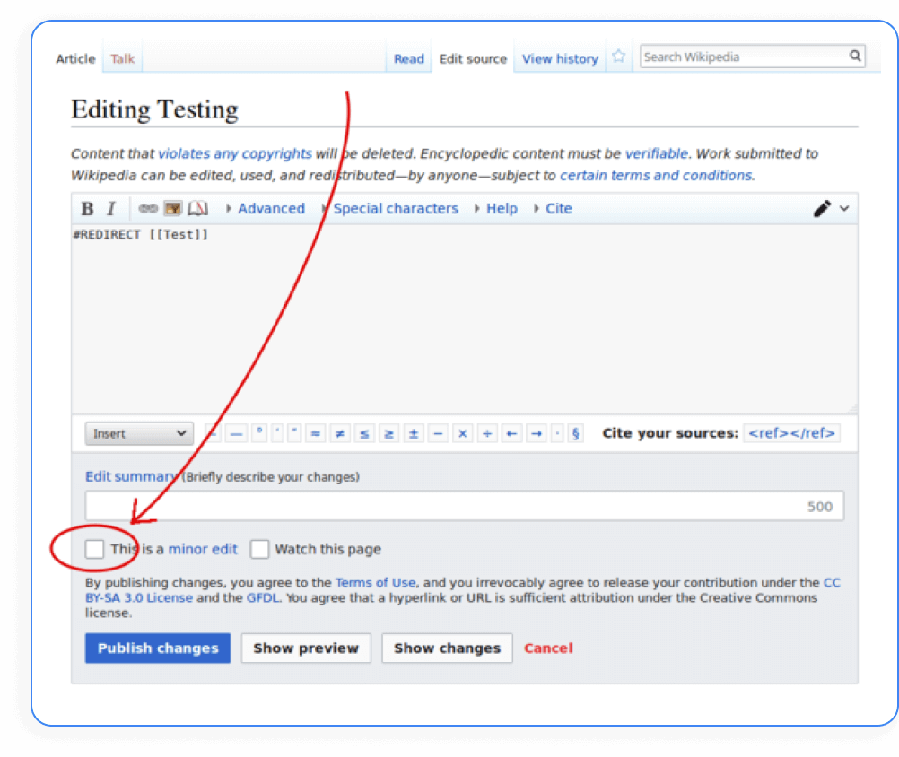The width and height of the screenshot is (899, 757).
Task: Insert the section sign § character
Action: pos(575,433)
